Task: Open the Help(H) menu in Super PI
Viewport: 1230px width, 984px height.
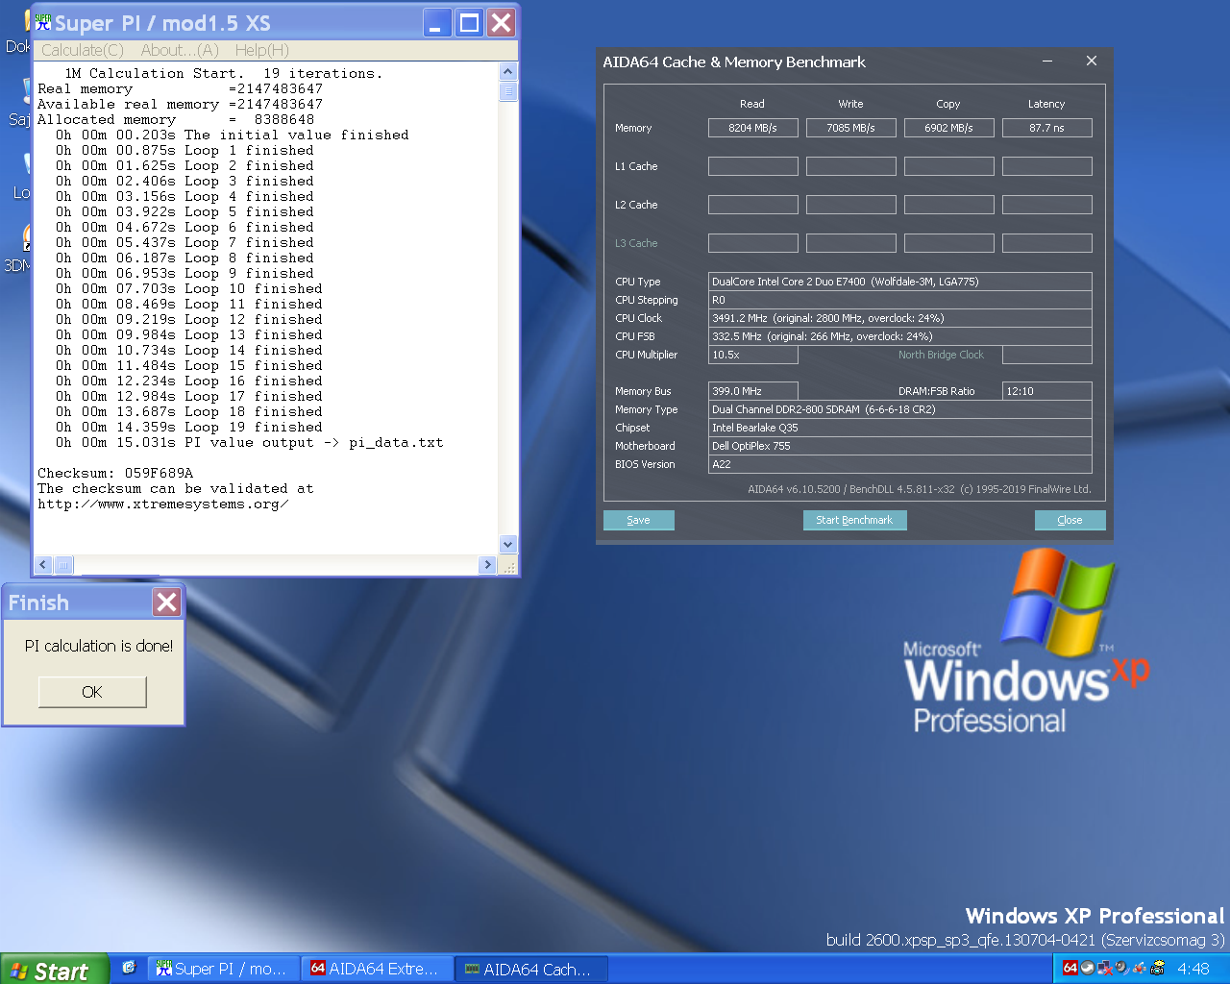Action: click(261, 50)
